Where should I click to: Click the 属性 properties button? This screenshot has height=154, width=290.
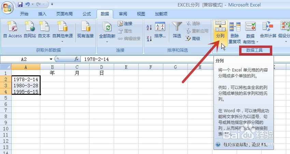[125, 31]
